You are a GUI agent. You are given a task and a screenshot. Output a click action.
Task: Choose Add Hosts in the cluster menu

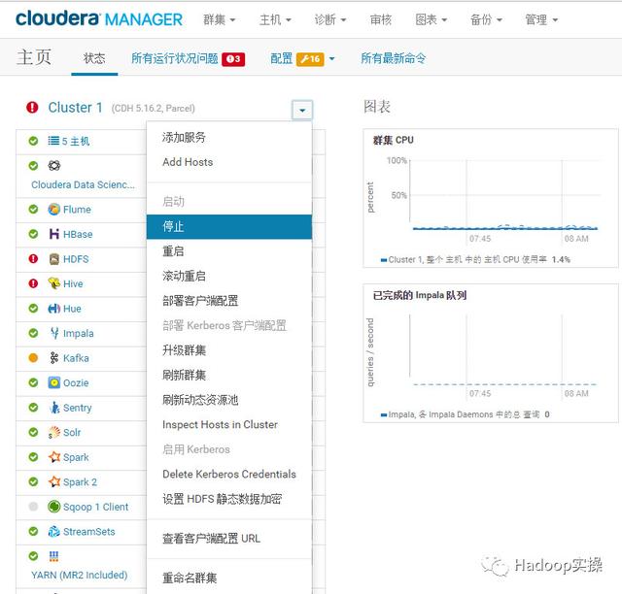(x=229, y=162)
